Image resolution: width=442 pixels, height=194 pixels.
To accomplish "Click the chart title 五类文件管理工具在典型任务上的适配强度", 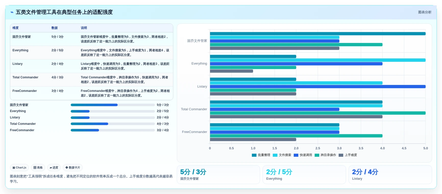I will (x=64, y=12).
